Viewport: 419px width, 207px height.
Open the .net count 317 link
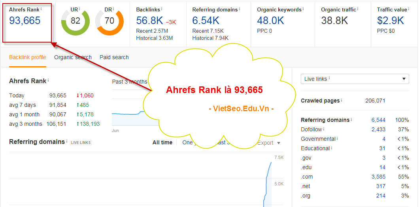click(381, 186)
